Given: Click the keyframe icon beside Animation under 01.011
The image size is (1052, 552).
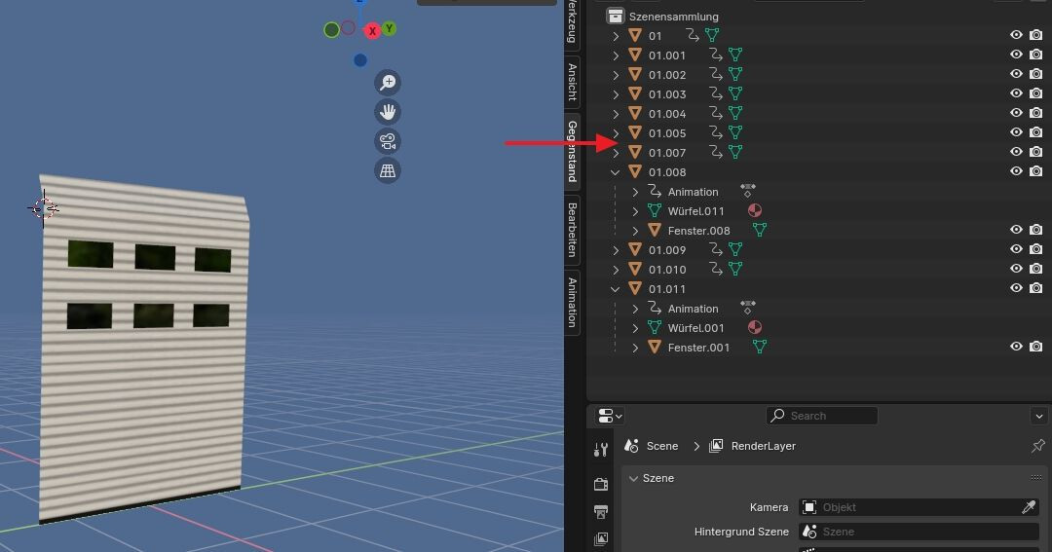Looking at the screenshot, I should [x=748, y=308].
